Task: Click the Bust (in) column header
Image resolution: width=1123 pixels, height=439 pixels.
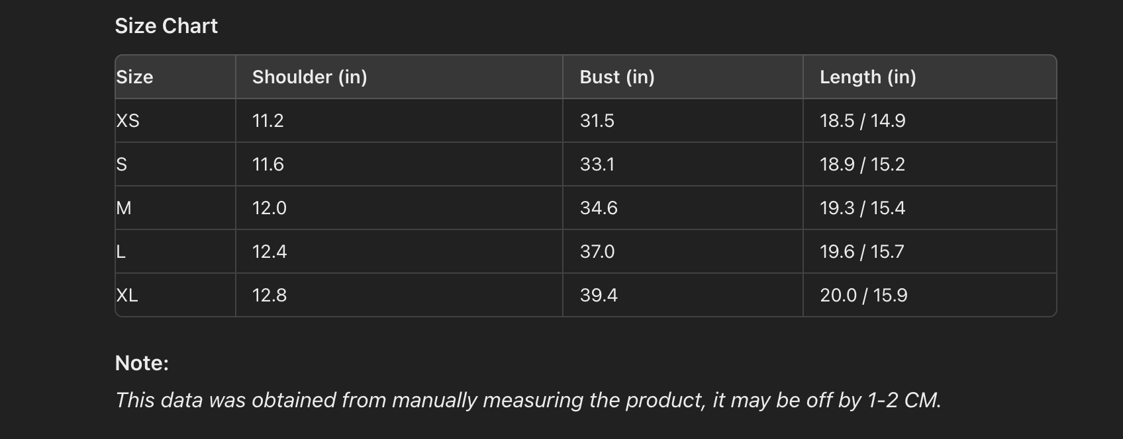Action: [616, 77]
